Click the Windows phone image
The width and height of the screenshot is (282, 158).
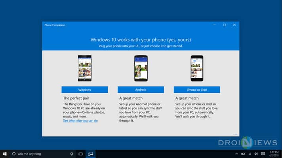pyautogui.click(x=84, y=68)
